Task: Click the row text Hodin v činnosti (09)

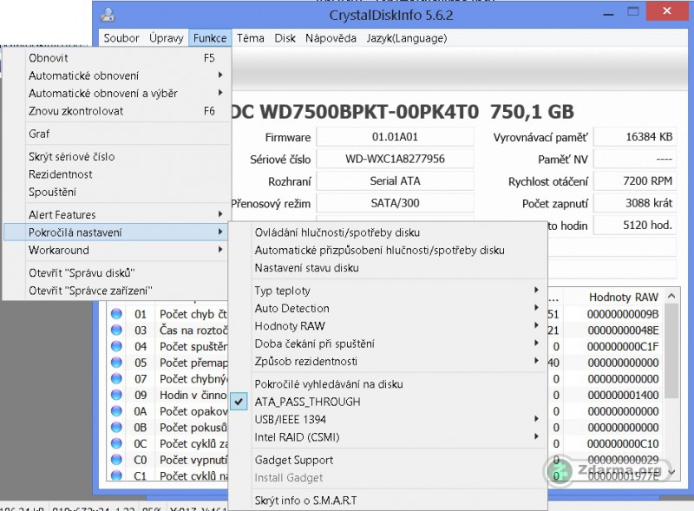Action: click(193, 395)
